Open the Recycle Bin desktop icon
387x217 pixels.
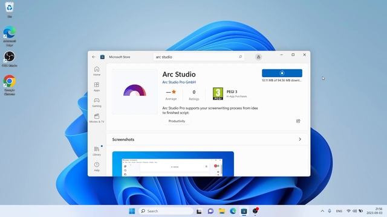(10, 10)
